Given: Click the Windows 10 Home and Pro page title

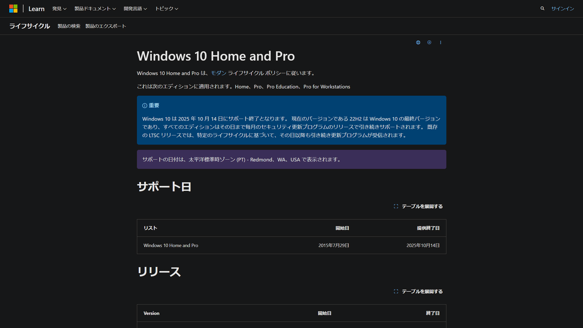Looking at the screenshot, I should (216, 56).
